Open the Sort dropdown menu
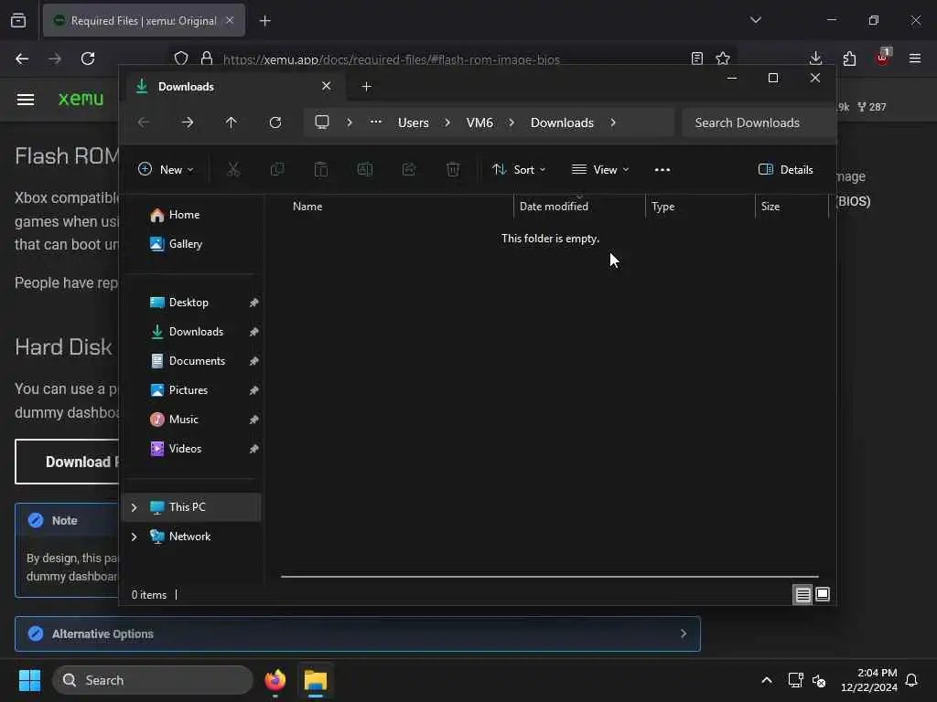The height and width of the screenshot is (702, 937). (519, 169)
